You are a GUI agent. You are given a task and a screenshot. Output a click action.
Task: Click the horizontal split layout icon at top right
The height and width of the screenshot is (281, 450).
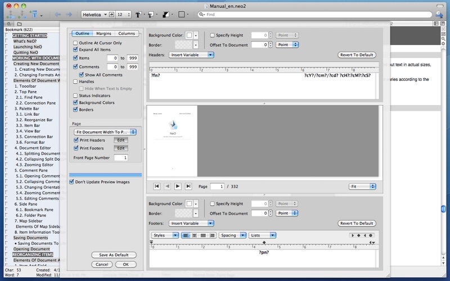[442, 24]
